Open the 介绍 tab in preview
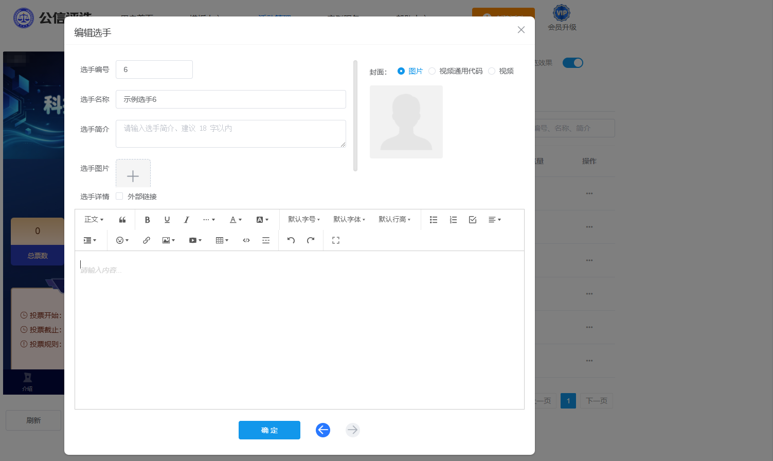 point(27,382)
